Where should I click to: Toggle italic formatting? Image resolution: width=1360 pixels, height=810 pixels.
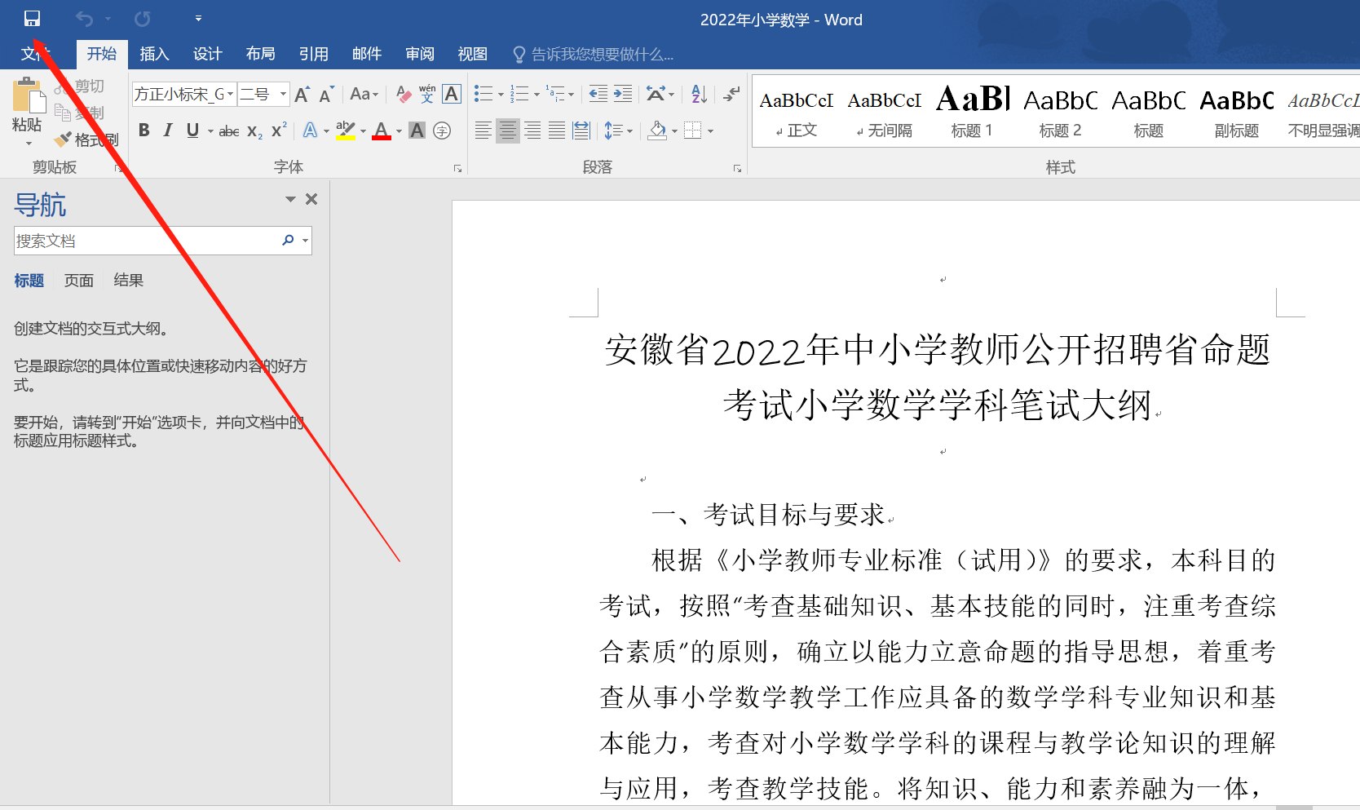pos(168,131)
